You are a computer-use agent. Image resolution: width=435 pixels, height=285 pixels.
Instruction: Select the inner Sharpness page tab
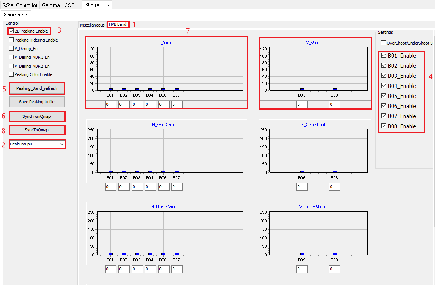point(16,15)
